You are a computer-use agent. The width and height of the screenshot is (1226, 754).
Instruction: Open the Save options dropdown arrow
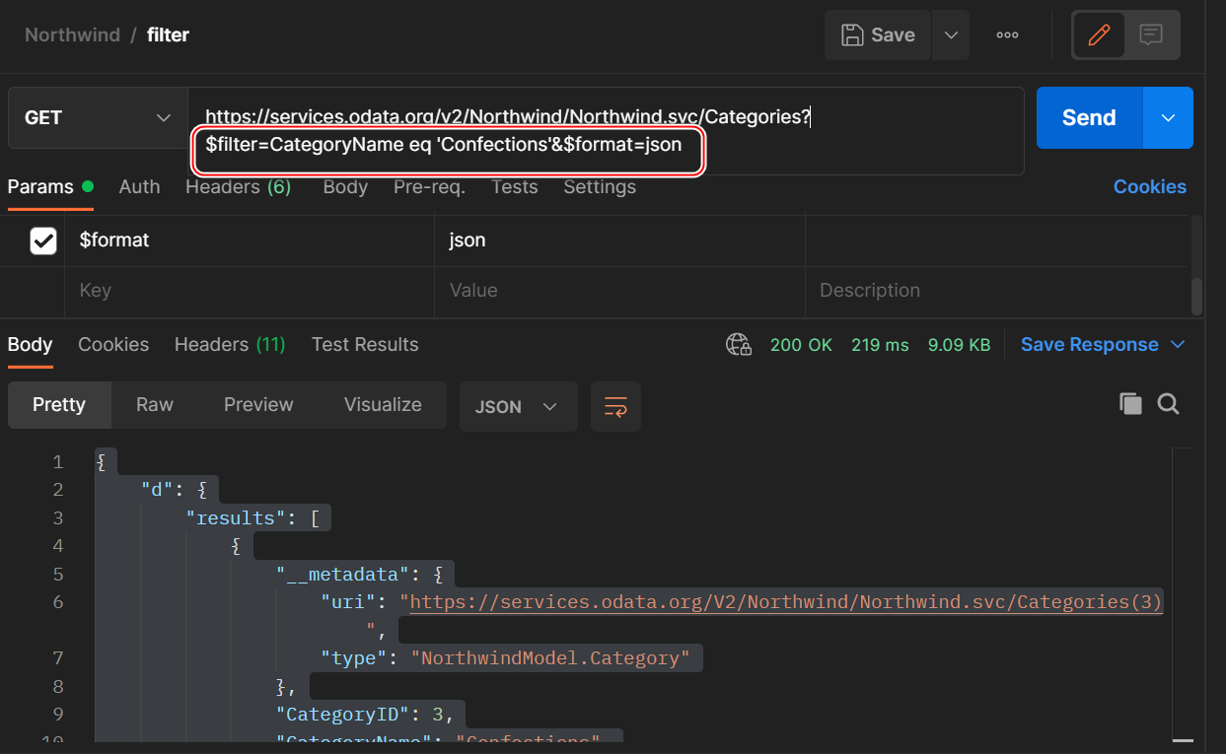point(951,34)
